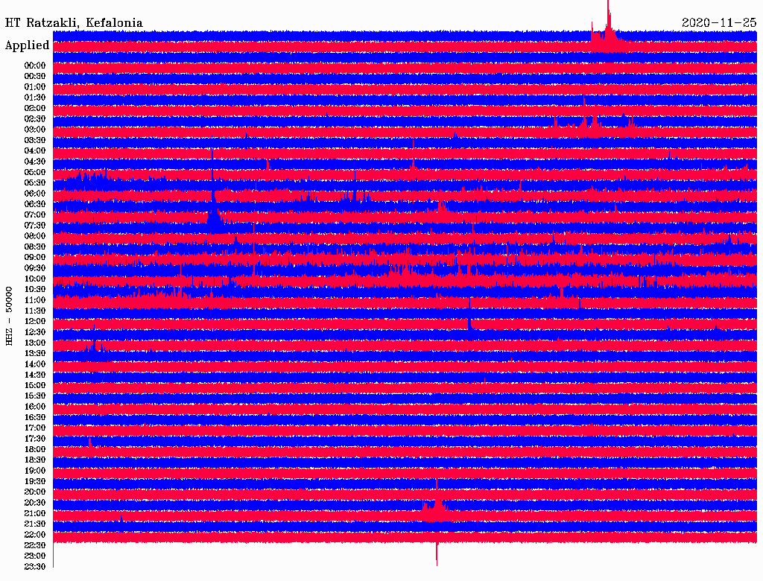Select the 18:30 time label
763x581 pixels.
click(35, 460)
